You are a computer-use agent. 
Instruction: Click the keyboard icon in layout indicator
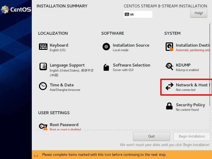[x=127, y=14]
